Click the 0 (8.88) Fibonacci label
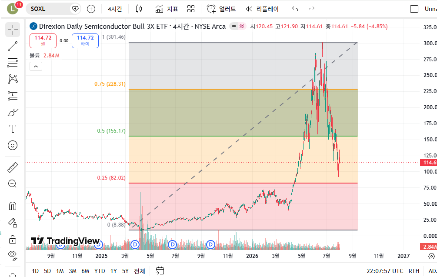 click(x=117, y=225)
